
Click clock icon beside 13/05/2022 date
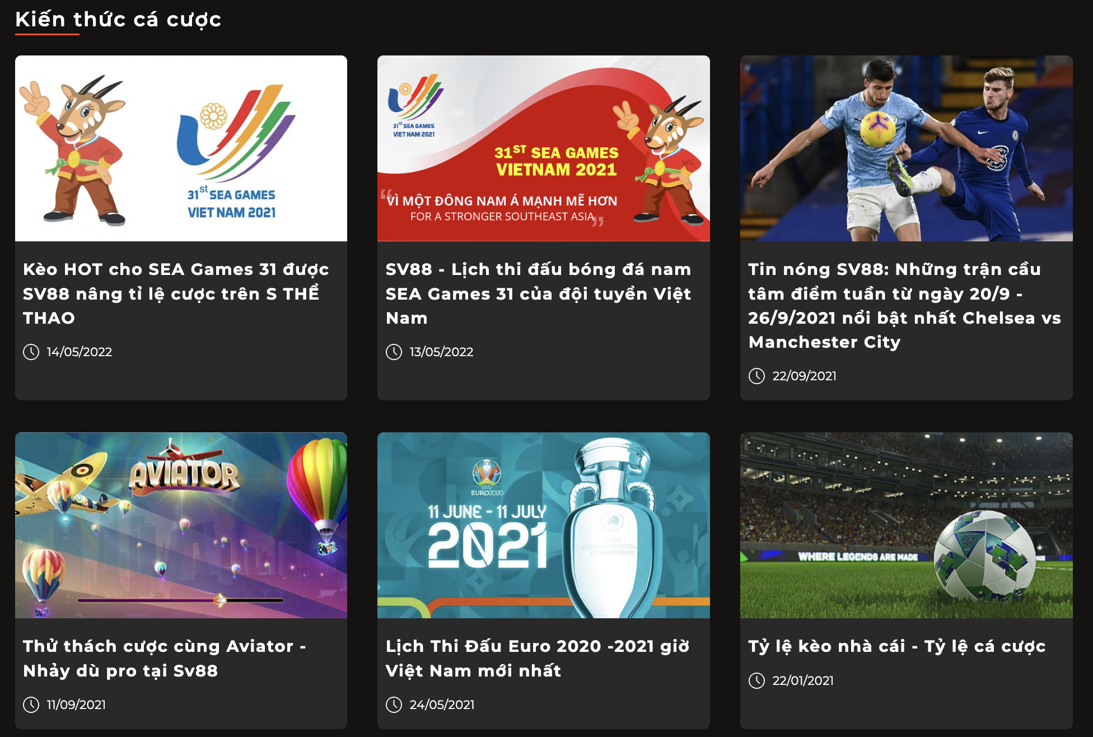(x=394, y=352)
